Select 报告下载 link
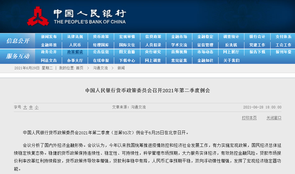Image resolution: width=295 pixels, height=174 pixels. pos(257,52)
